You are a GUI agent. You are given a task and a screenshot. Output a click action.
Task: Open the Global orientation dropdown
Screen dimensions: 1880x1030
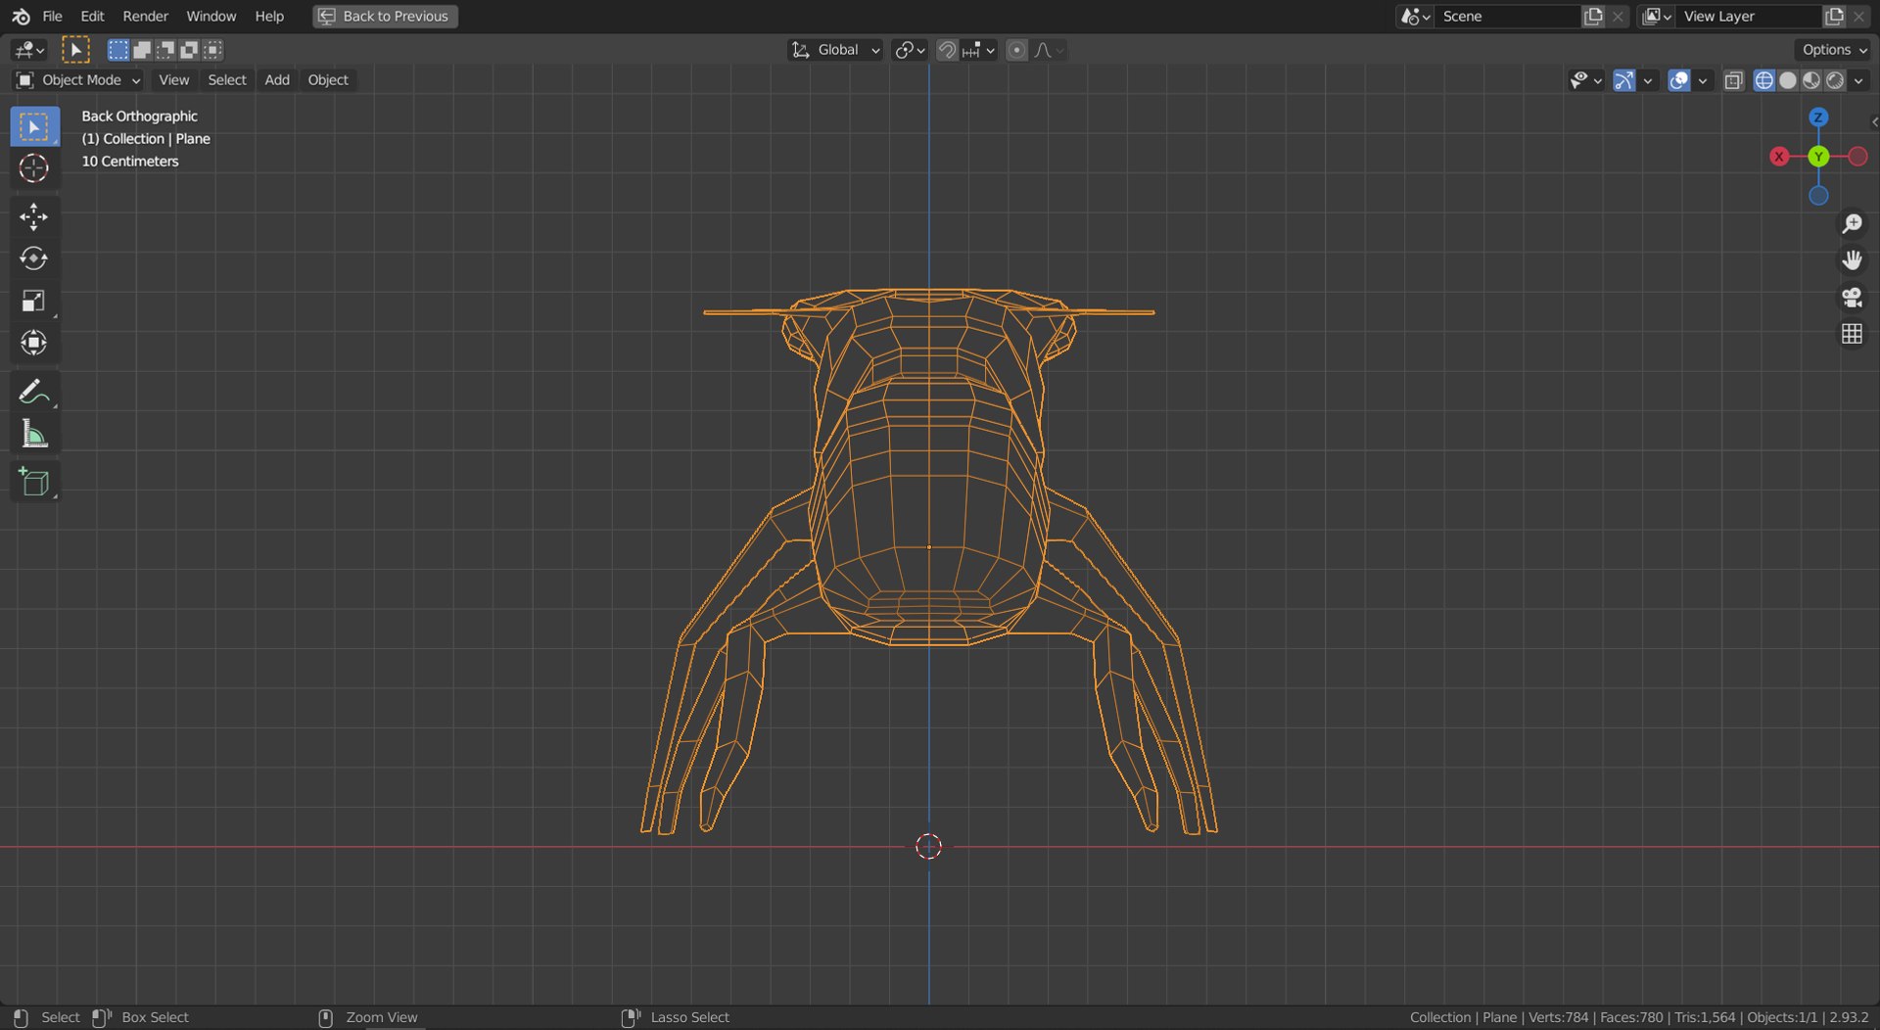coord(835,50)
